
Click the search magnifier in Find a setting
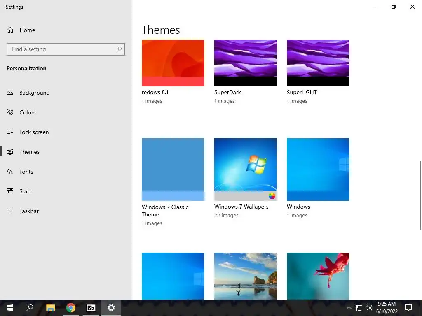click(x=119, y=49)
